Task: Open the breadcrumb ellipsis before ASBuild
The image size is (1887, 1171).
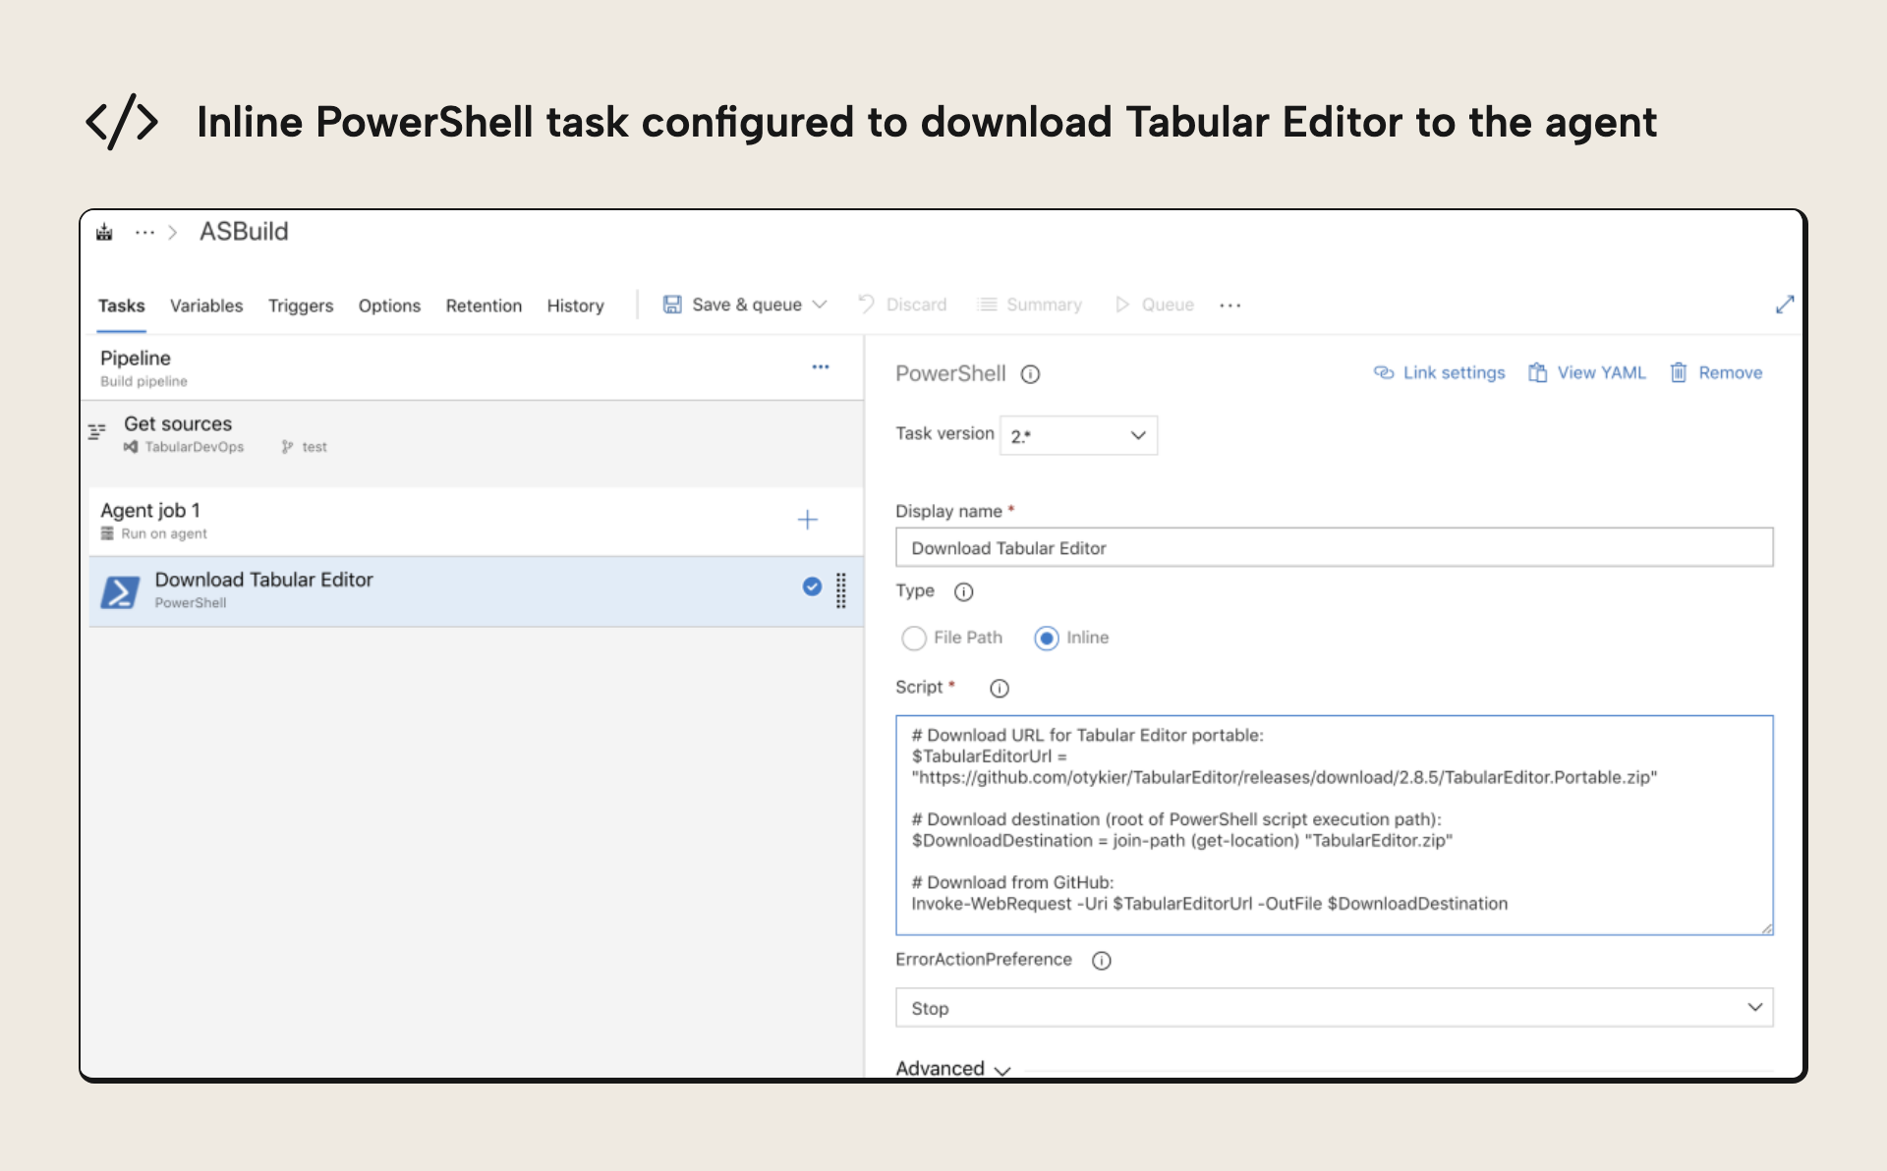Action: coord(144,233)
